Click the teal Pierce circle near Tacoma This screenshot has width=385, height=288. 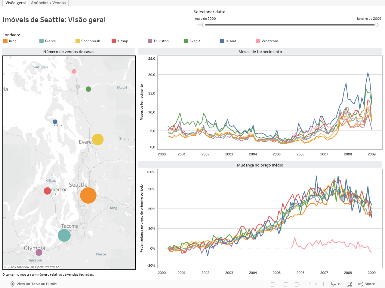(x=64, y=235)
